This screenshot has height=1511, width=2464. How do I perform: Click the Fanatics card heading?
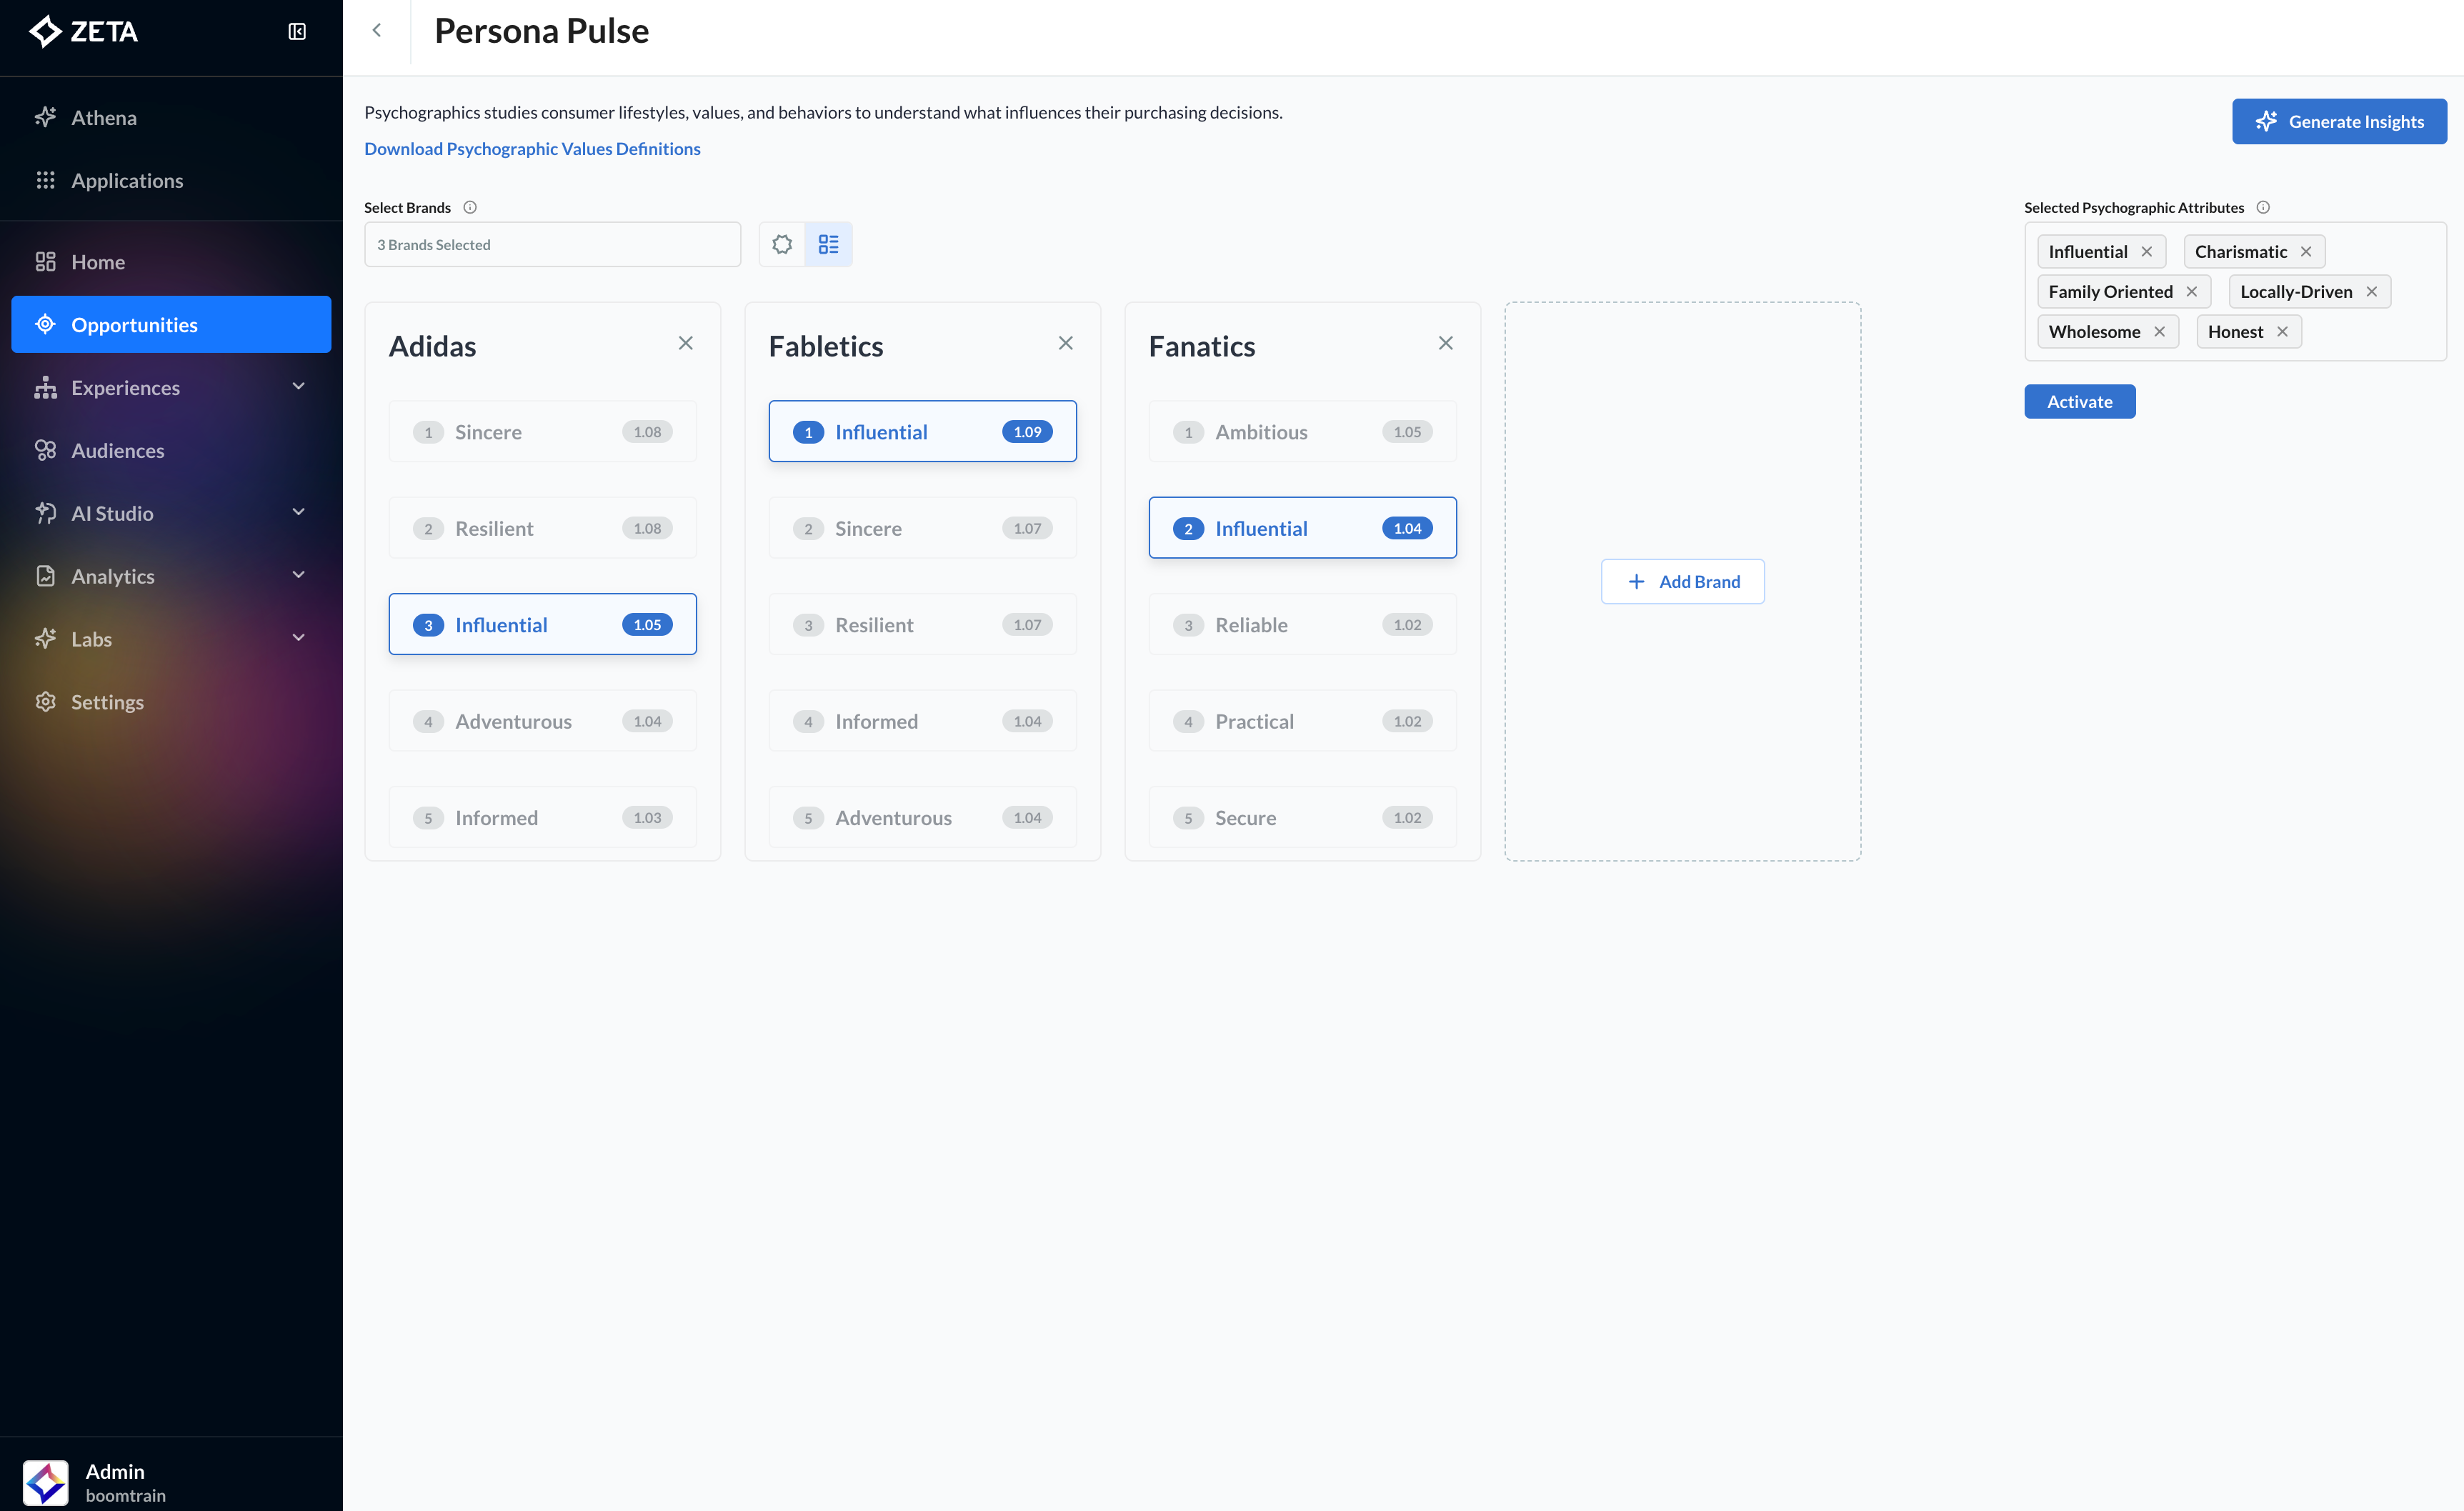pos(1202,346)
